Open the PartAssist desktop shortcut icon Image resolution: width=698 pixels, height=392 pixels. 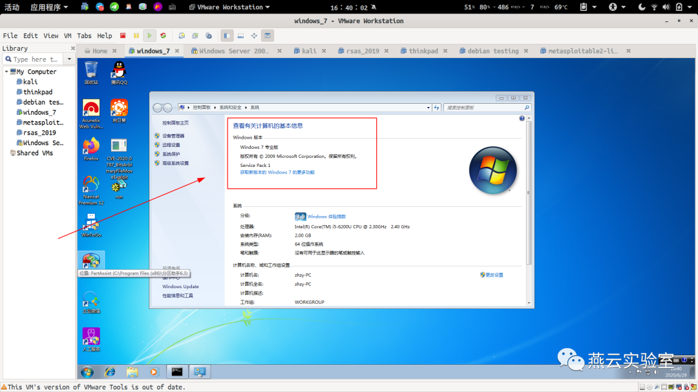pos(91,261)
